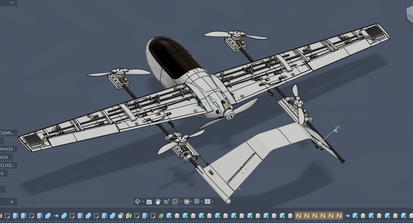This screenshot has width=413, height=223.
Task: Click the leftmost sketch icon in the timeline
Action: tap(7, 216)
